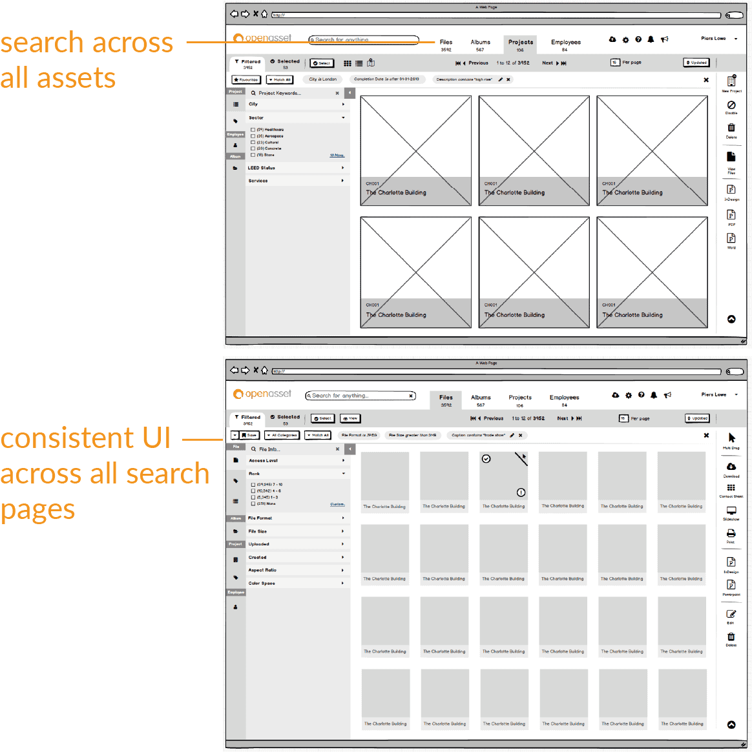Click the View Files icon

pyautogui.click(x=731, y=158)
